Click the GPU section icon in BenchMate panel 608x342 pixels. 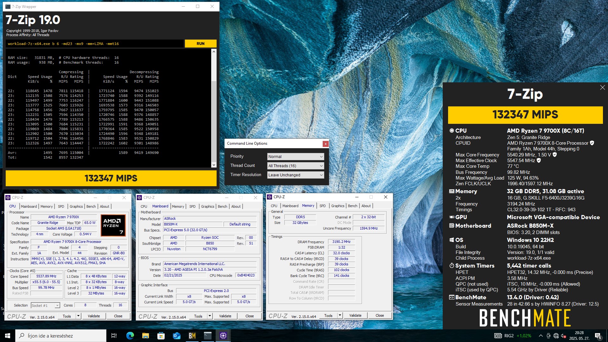click(452, 217)
